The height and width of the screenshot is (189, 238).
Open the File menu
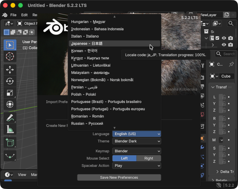click(x=13, y=15)
